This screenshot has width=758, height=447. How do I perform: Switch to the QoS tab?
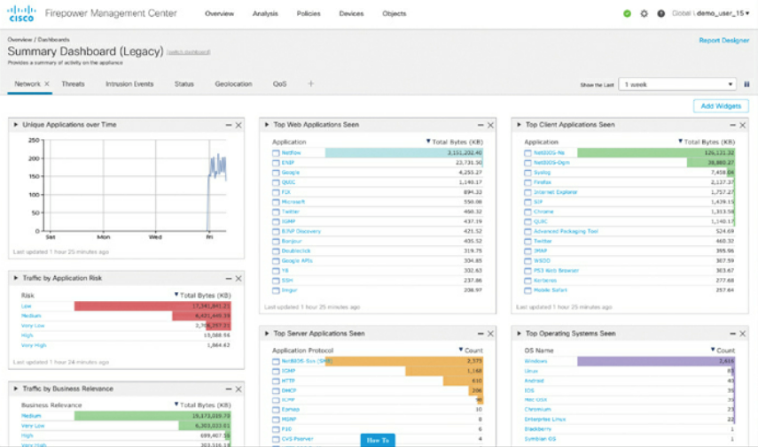(x=280, y=84)
